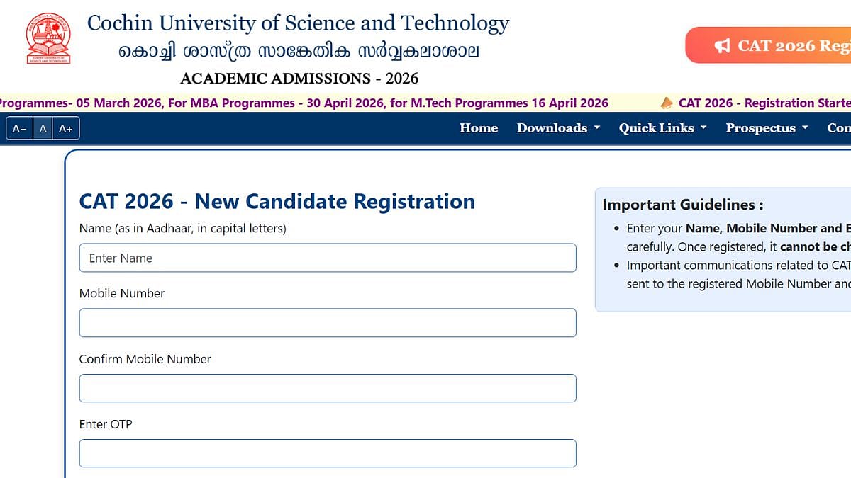Screen dimensions: 851x478
Task: Select the default A font size control
Action: point(43,128)
